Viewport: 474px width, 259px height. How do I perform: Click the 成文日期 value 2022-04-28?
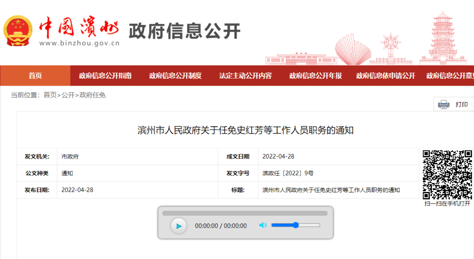pyautogui.click(x=278, y=156)
